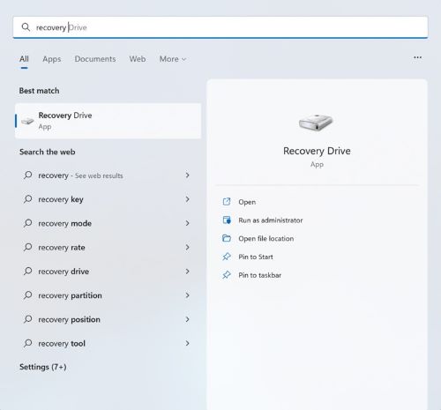
Task: Select the Web filter tab
Action: (138, 59)
